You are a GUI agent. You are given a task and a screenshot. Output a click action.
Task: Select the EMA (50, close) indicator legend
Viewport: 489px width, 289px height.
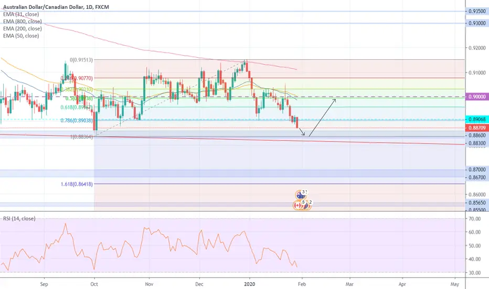21,36
